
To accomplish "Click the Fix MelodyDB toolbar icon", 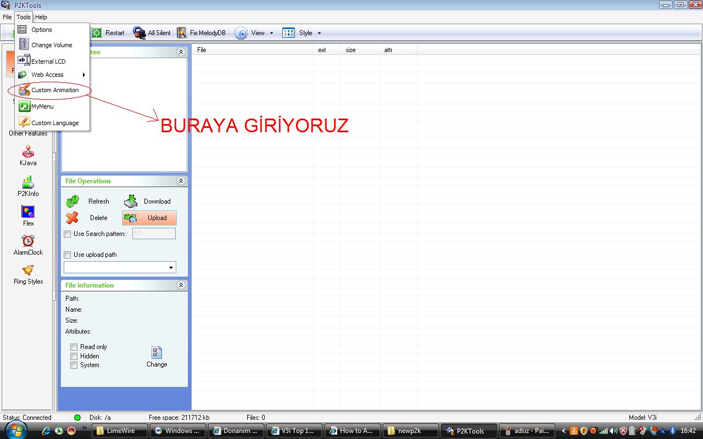I will click(x=182, y=33).
